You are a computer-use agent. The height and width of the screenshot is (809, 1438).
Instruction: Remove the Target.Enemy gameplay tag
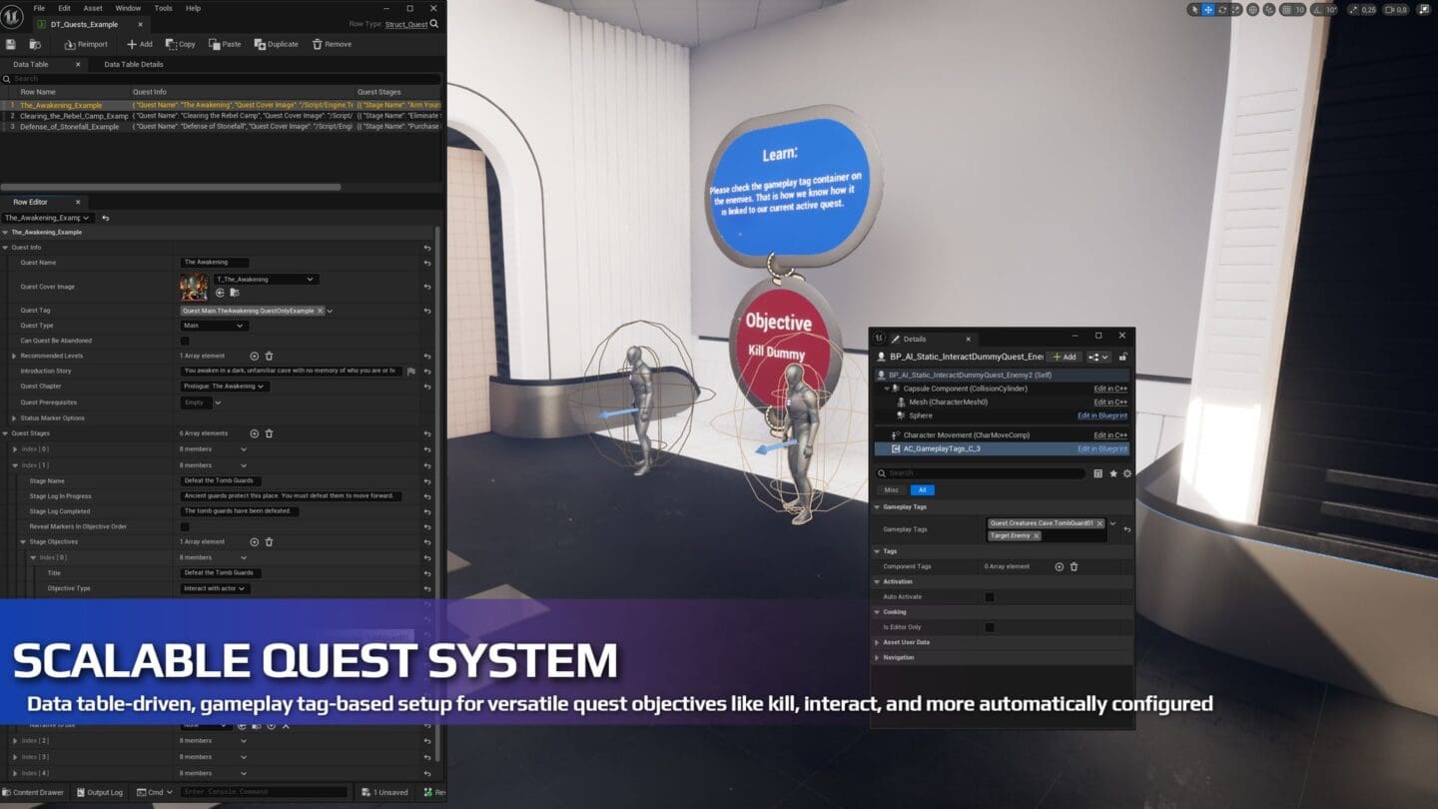coord(1036,535)
